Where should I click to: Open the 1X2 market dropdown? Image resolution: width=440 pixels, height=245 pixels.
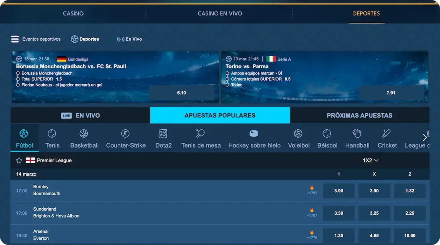tap(370, 160)
